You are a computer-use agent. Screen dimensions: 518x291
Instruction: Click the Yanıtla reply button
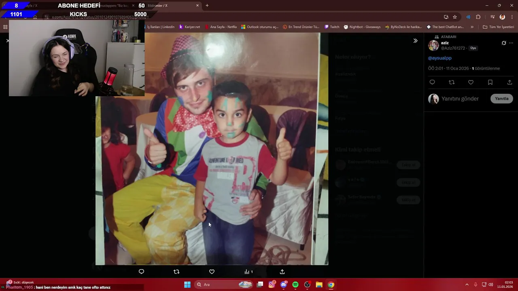502,99
